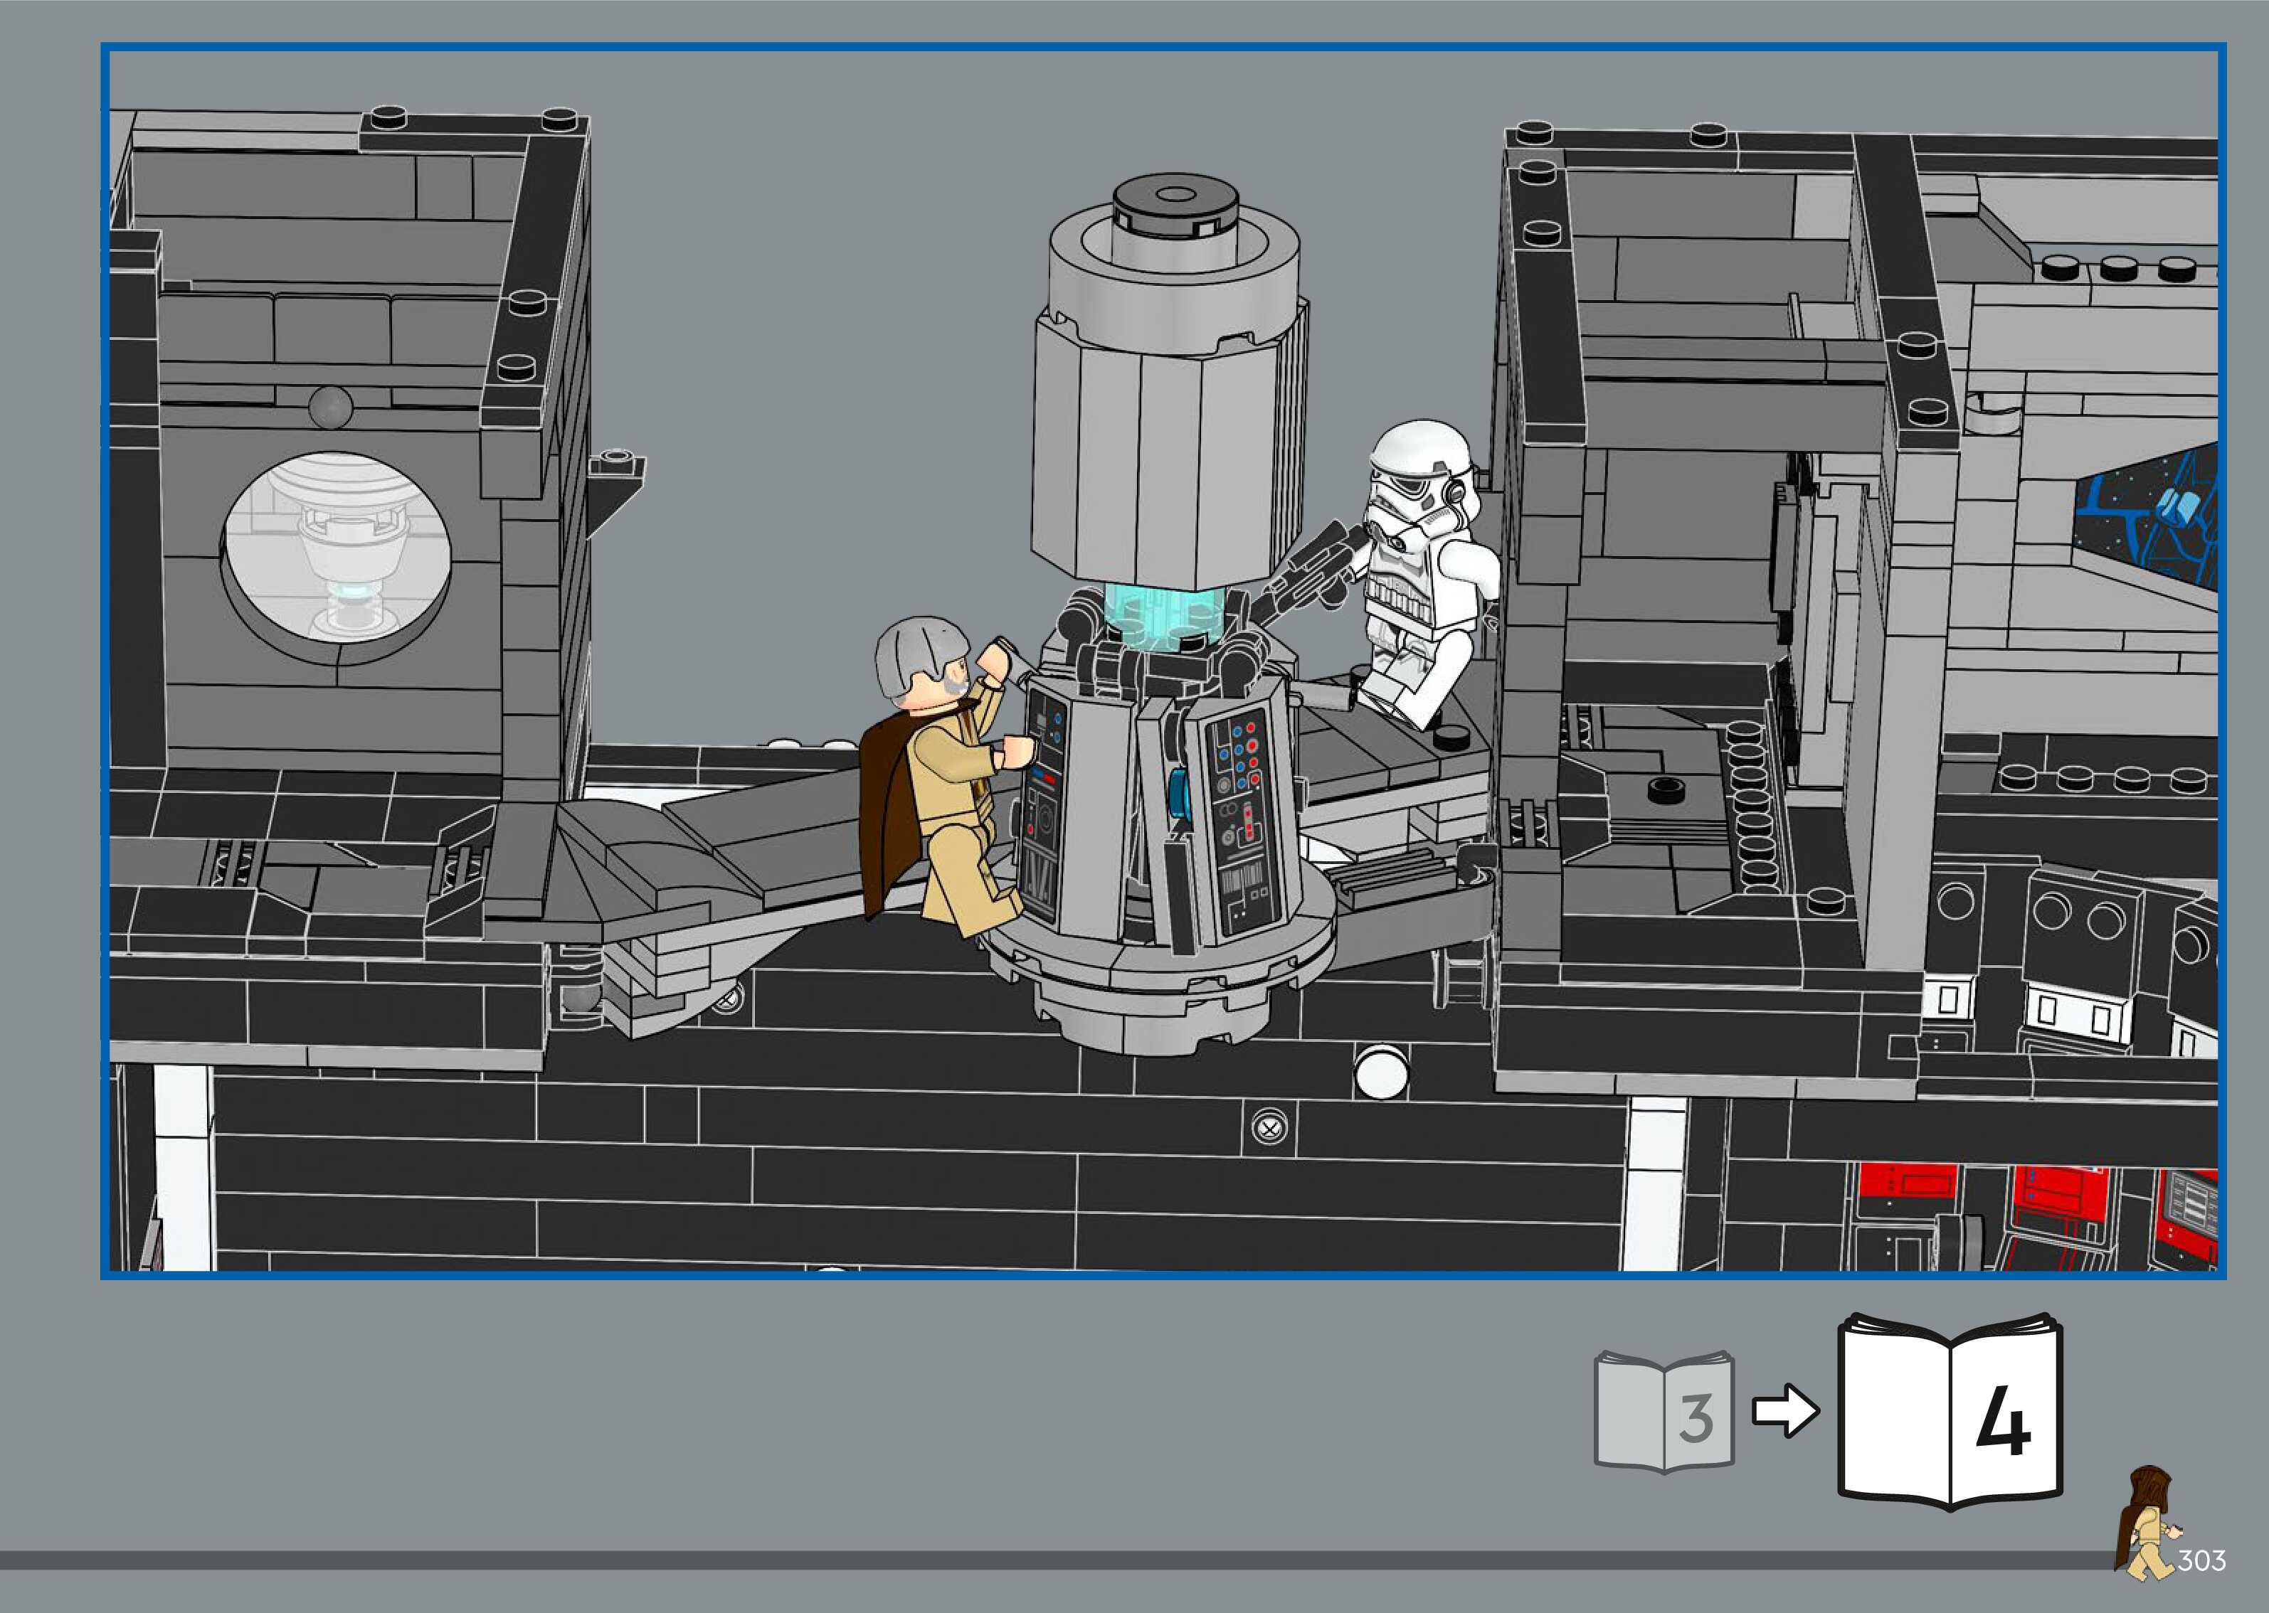Click the white arrow between the books
Viewport: 2269px width, 1613px height.
[x=1784, y=1410]
